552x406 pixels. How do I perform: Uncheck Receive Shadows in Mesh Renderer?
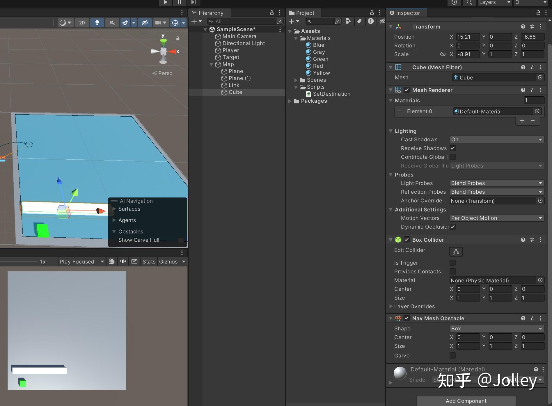(453, 148)
